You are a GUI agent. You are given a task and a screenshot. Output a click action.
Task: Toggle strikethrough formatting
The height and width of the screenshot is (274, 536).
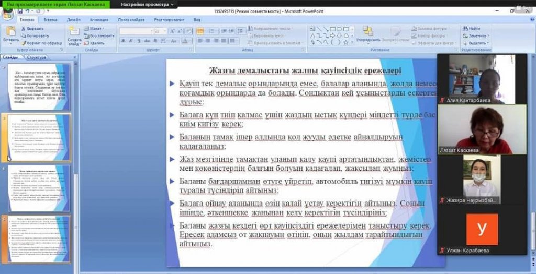(x=147, y=41)
